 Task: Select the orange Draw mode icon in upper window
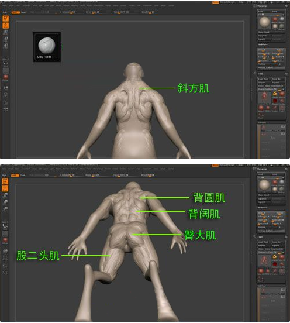click(6, 25)
